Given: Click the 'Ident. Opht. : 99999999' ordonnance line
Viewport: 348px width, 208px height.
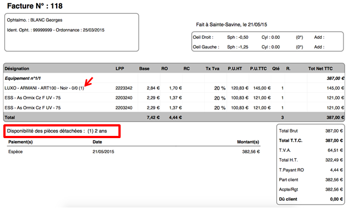Looking at the screenshot, I should pyautogui.click(x=56, y=30).
